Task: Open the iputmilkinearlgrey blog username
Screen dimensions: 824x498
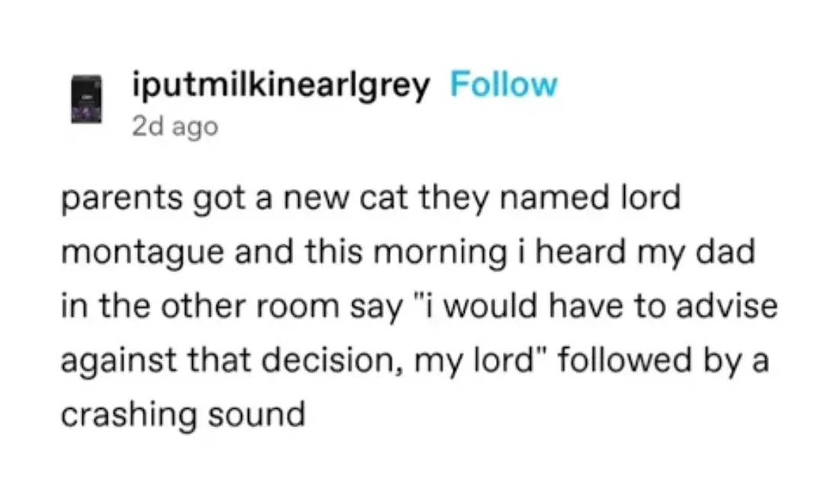Action: tap(281, 85)
